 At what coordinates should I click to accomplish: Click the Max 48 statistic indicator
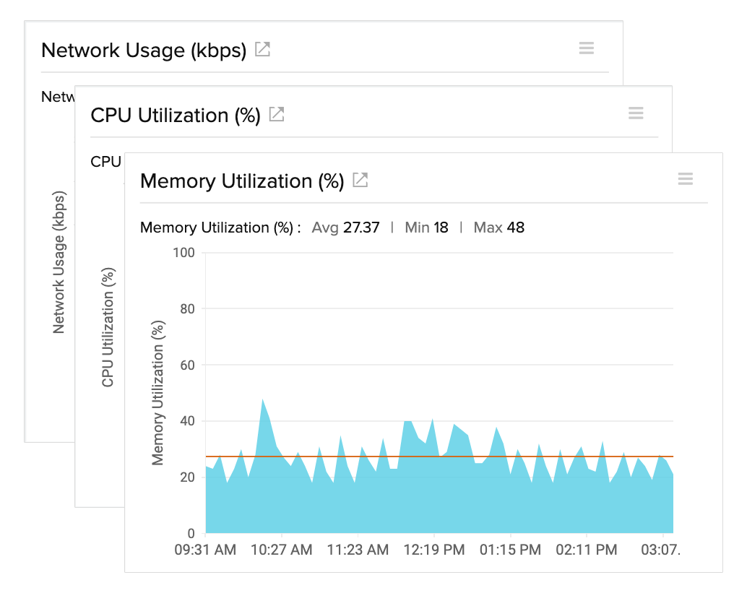pyautogui.click(x=498, y=227)
